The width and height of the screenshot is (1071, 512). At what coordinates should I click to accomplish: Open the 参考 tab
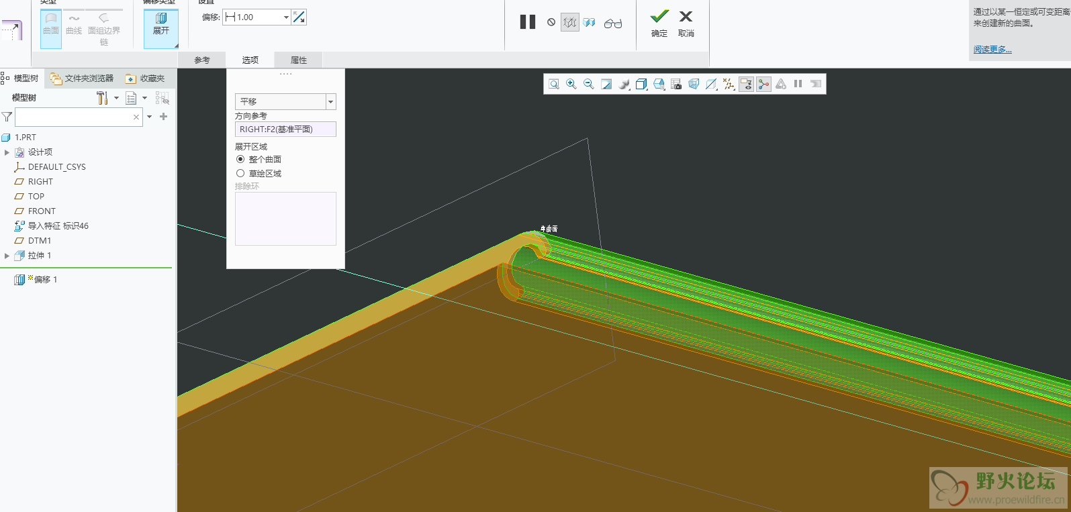pos(202,60)
